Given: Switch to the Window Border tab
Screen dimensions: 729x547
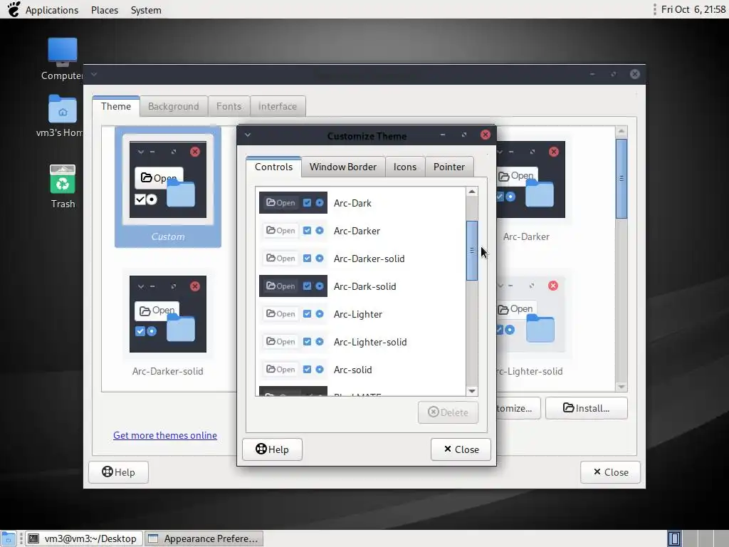Looking at the screenshot, I should coord(343,167).
